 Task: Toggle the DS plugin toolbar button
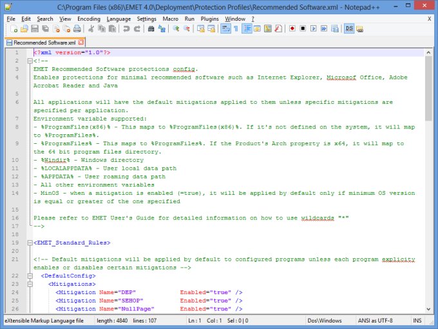pos(349,28)
